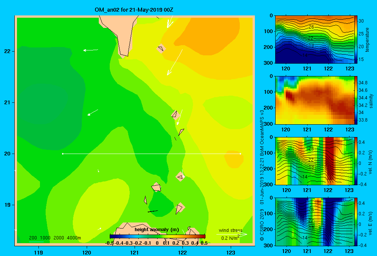The width and height of the screenshot is (377, 256).
Task: Click longitude label 119 under the main map
Action: point(39,252)
